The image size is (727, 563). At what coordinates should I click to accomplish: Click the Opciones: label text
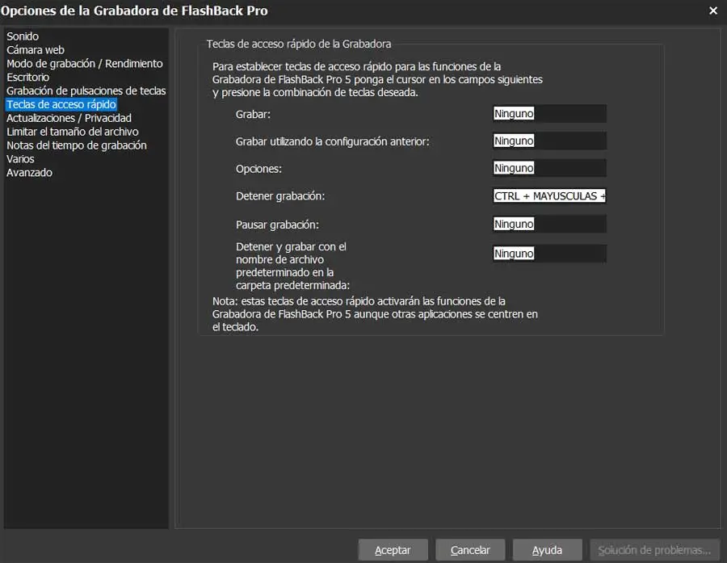(x=258, y=169)
